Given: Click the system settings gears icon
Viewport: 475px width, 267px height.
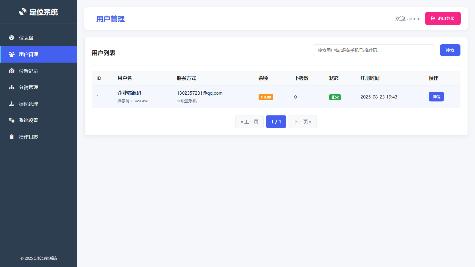Looking at the screenshot, I should coord(12,120).
